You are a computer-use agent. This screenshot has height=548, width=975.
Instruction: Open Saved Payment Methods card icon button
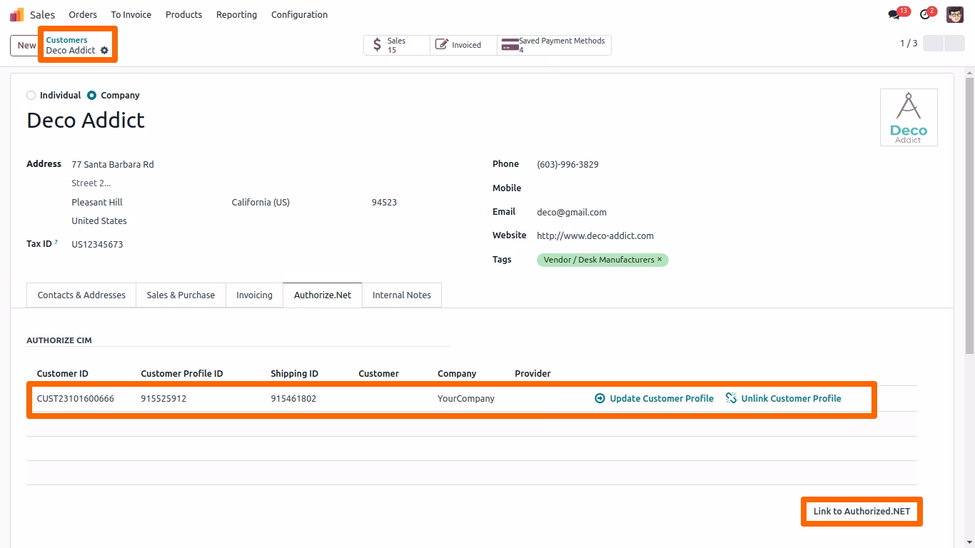[554, 45]
